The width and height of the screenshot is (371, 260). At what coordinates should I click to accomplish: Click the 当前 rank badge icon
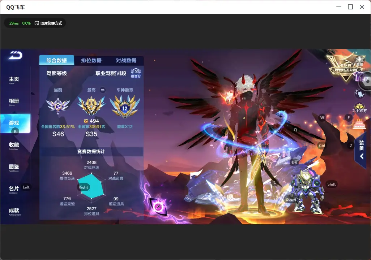(58, 105)
